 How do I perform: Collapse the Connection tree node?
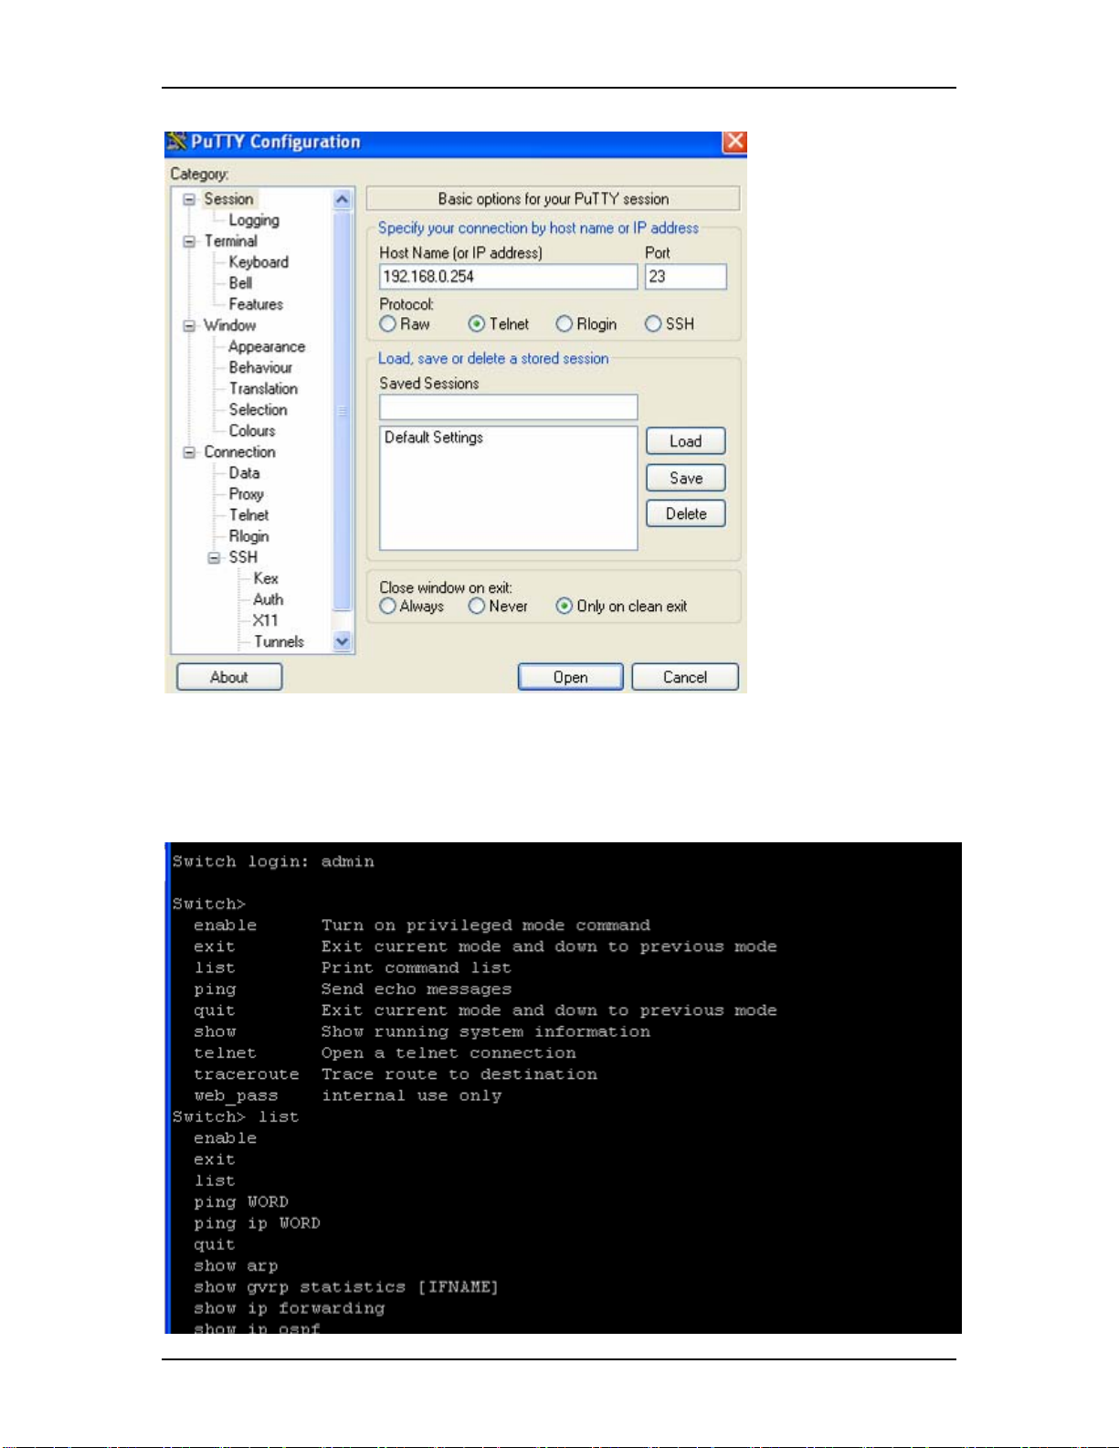[x=189, y=452]
